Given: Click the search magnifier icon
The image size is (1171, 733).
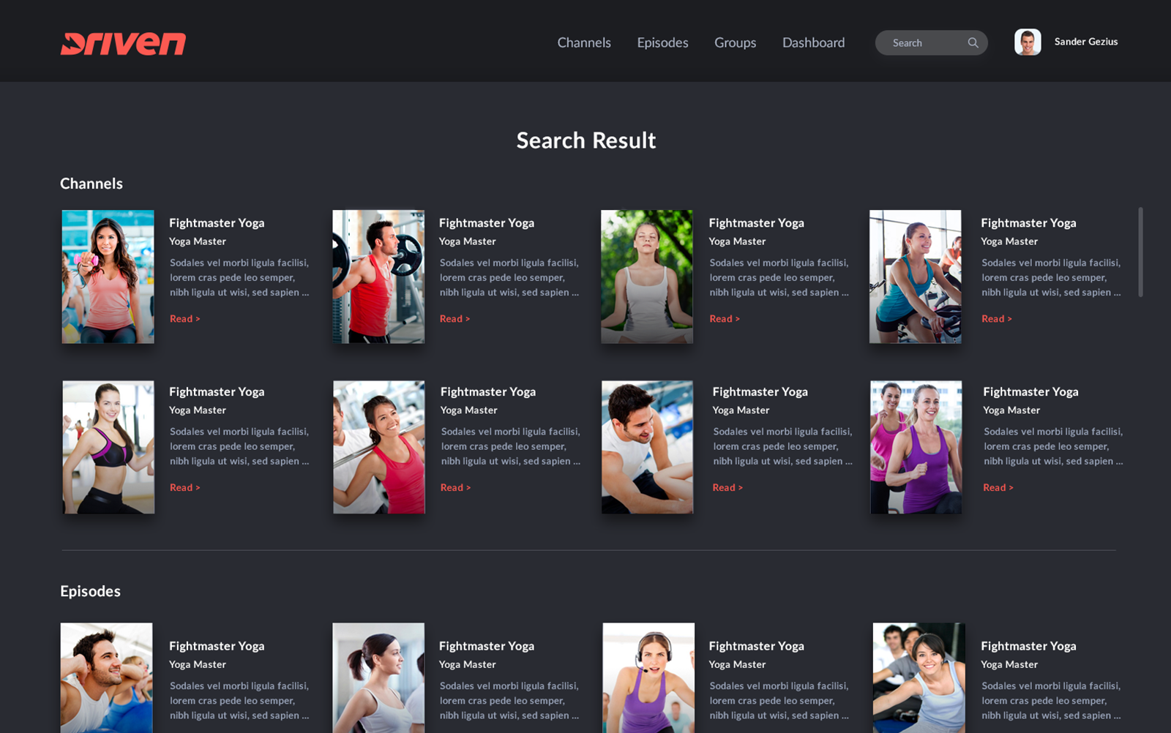Looking at the screenshot, I should point(973,43).
